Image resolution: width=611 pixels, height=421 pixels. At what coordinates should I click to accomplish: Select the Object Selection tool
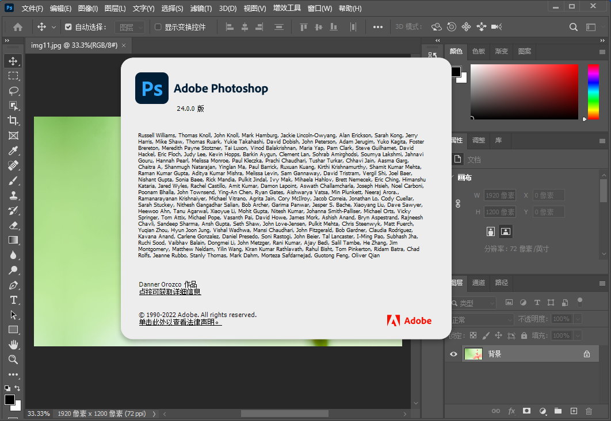pyautogui.click(x=13, y=106)
